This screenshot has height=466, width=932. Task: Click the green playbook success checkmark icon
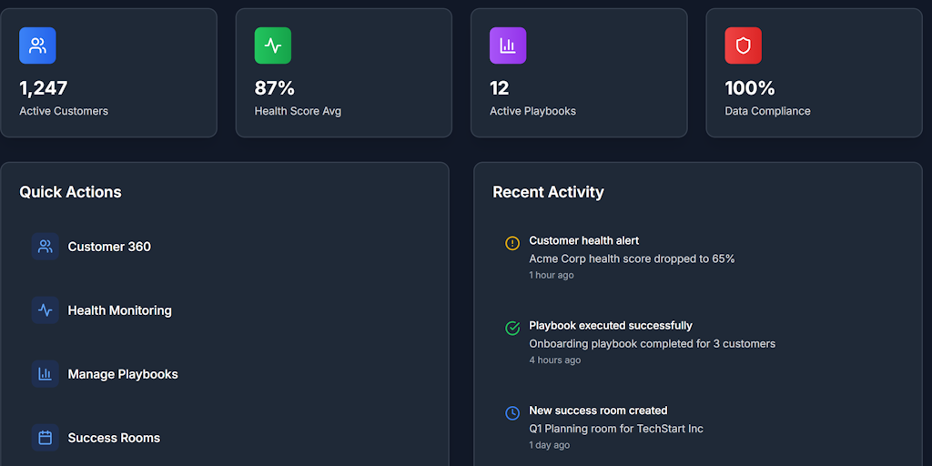(x=512, y=328)
